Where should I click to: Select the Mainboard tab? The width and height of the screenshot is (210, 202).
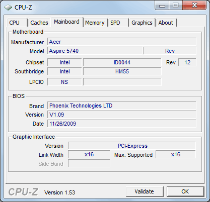[x=66, y=22]
